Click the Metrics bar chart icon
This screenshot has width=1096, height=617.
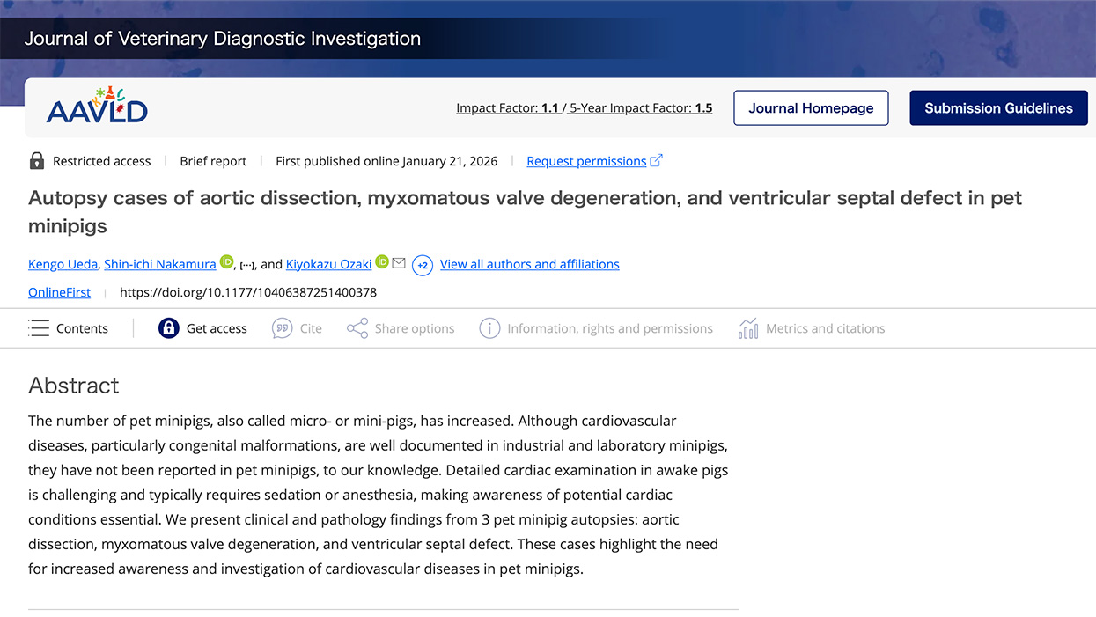748,328
